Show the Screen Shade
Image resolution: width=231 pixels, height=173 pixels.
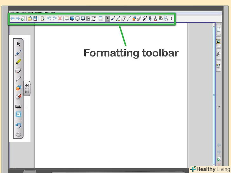click(x=67, y=19)
